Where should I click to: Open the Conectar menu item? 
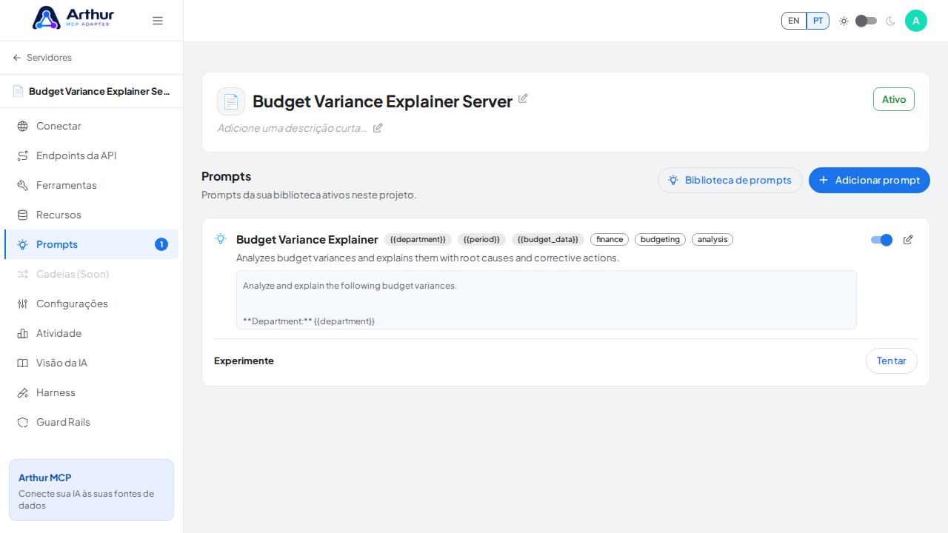pos(92,126)
